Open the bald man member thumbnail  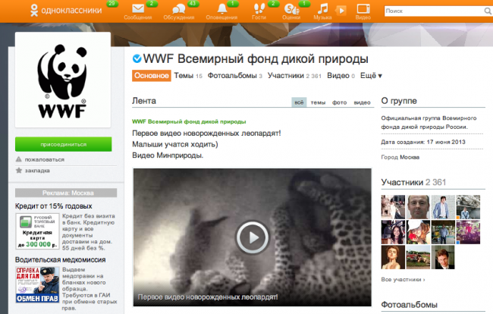point(418,207)
